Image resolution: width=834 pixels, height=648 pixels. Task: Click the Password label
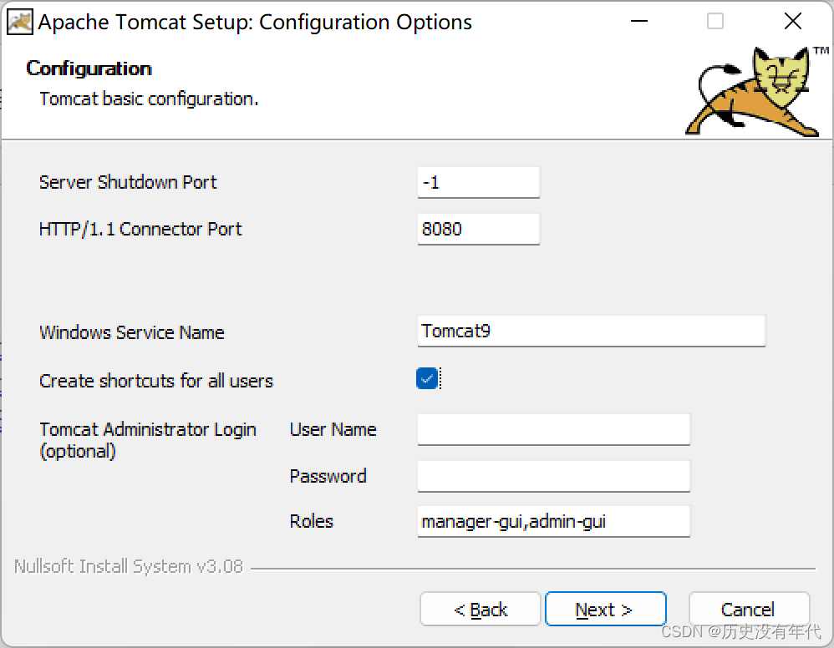[x=328, y=476]
